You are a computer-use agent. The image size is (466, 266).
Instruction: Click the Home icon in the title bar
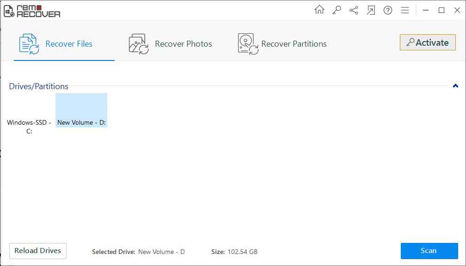tap(319, 9)
